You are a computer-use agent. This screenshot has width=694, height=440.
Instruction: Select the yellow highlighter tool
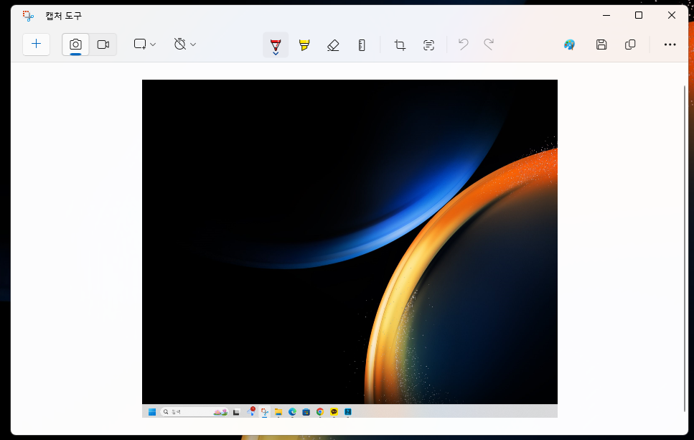[x=304, y=45]
